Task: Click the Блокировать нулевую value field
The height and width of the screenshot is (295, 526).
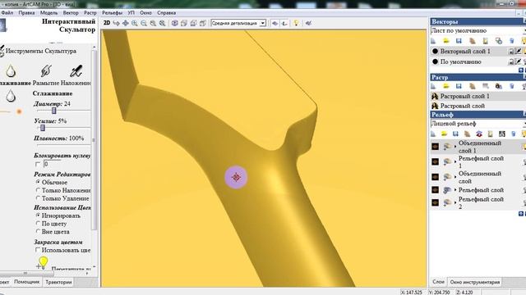Action: (x=52, y=164)
